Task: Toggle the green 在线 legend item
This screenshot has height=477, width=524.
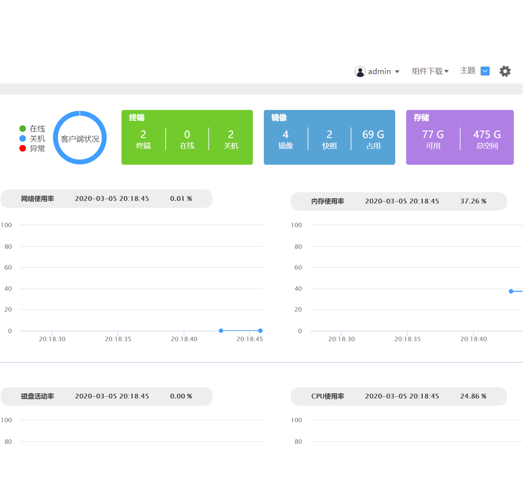Action: point(32,129)
